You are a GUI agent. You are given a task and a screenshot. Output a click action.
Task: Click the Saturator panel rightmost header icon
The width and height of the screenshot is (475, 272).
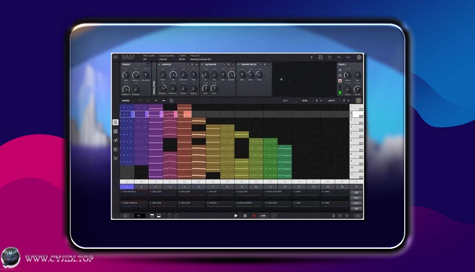233,64
